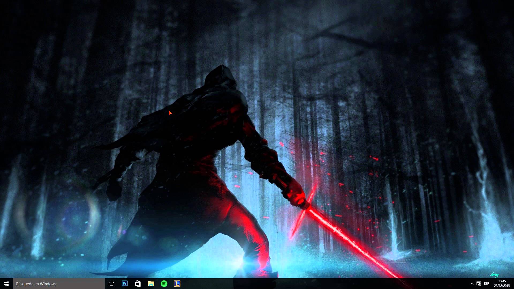Screen dimensions: 514x289
Task: Open the Windows Store taskbar icon
Action: pyautogui.click(x=138, y=284)
